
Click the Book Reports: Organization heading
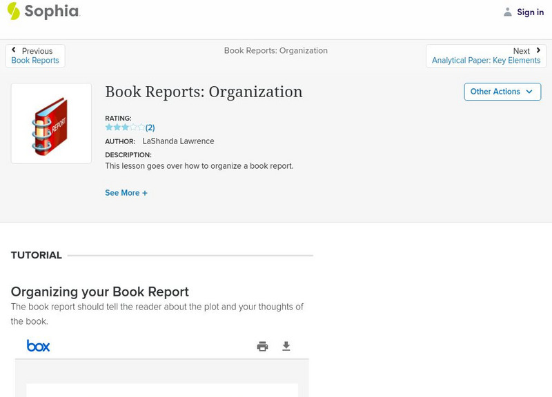(204, 92)
